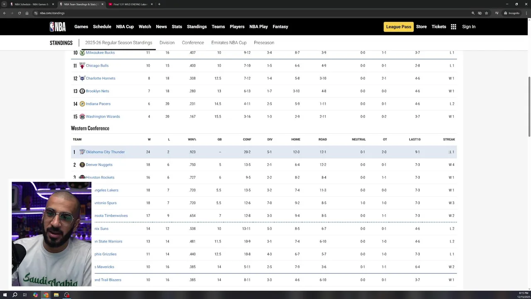531x299 pixels.
Task: Click the League Pass button
Action: (399, 27)
